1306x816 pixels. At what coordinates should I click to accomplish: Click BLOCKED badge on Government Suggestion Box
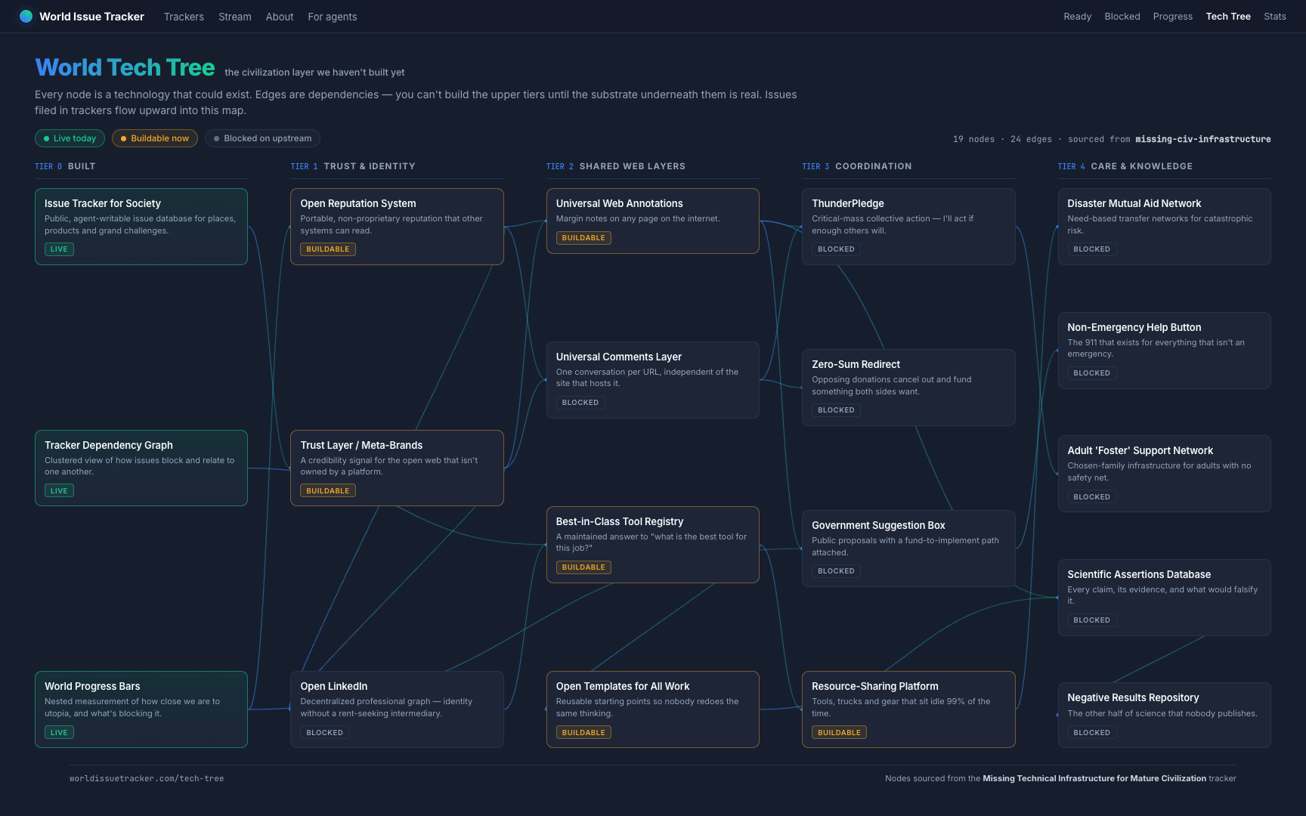coord(836,571)
